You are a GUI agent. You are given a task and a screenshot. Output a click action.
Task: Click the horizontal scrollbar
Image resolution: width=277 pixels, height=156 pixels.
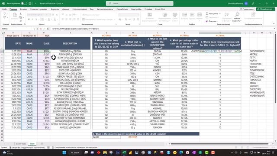219,144
